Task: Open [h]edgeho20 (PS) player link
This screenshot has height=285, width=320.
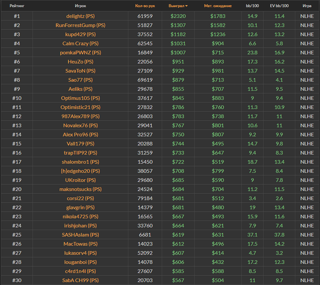Action: pos(80,171)
